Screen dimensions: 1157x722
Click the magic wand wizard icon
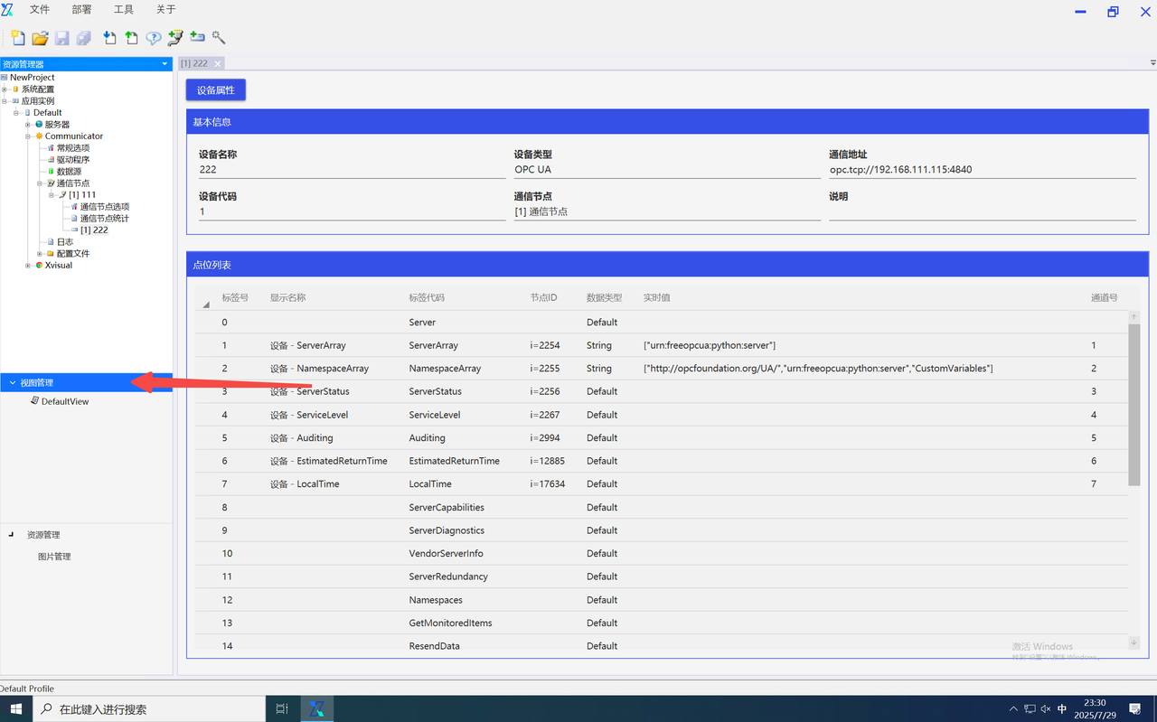coord(219,38)
